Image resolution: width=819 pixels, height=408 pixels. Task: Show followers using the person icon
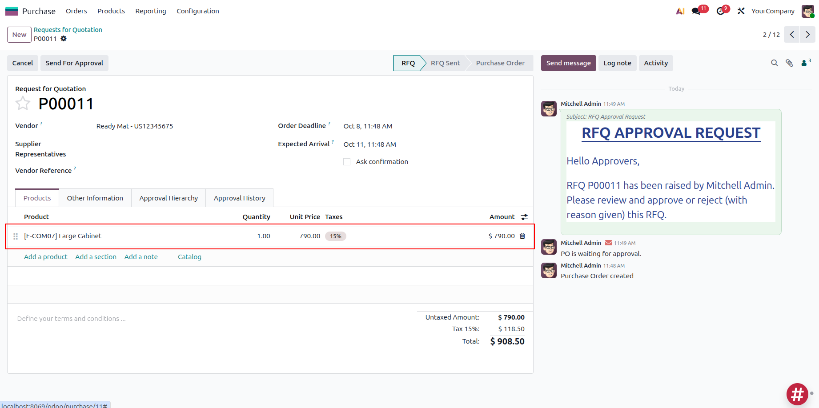[x=805, y=63]
